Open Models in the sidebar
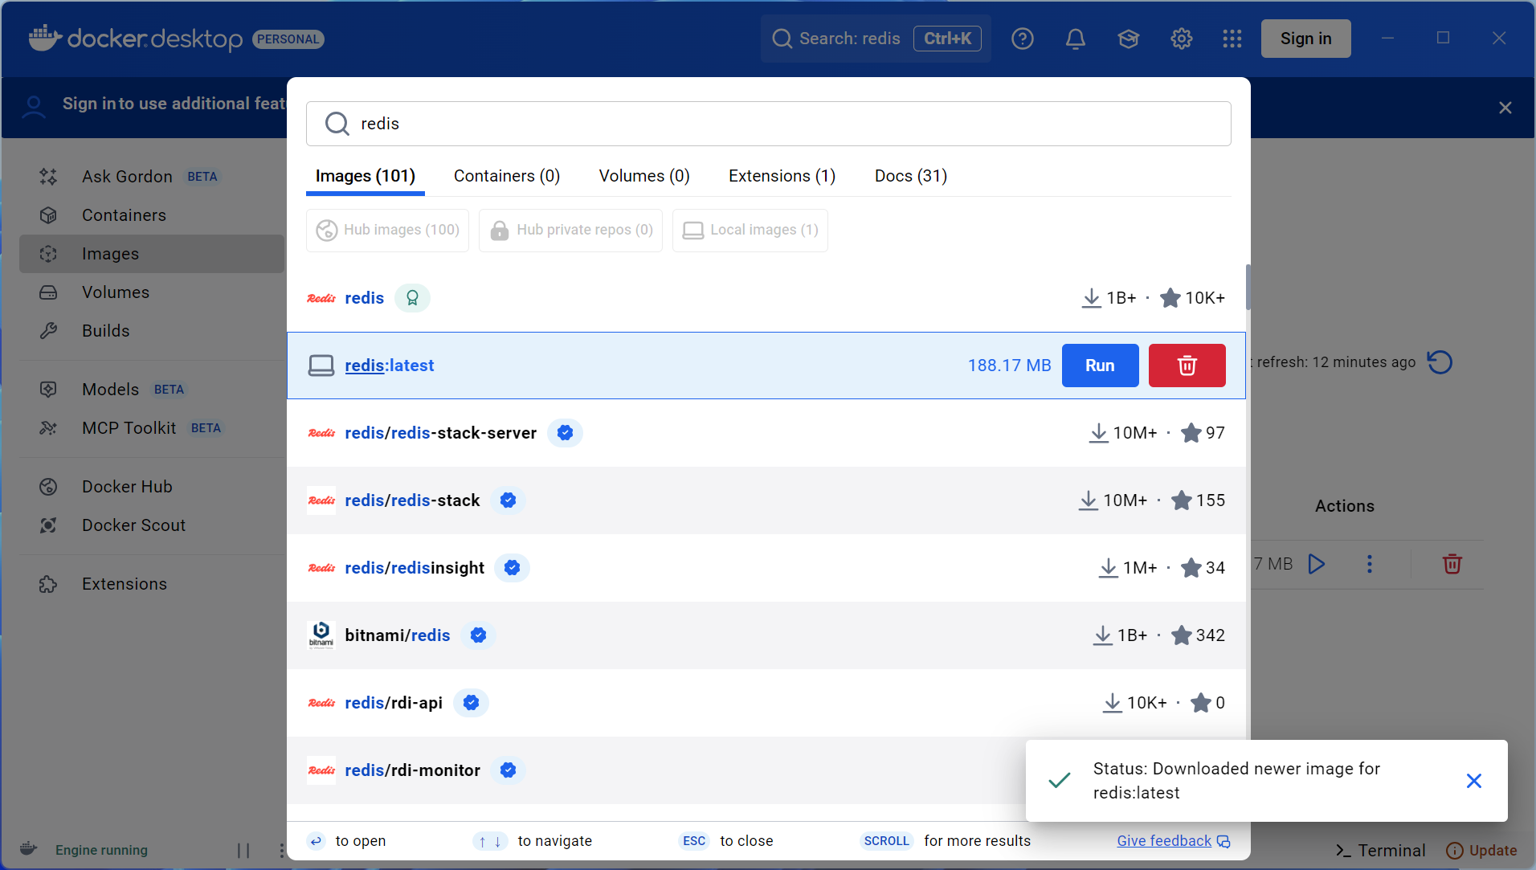This screenshot has height=870, width=1536. point(152,390)
